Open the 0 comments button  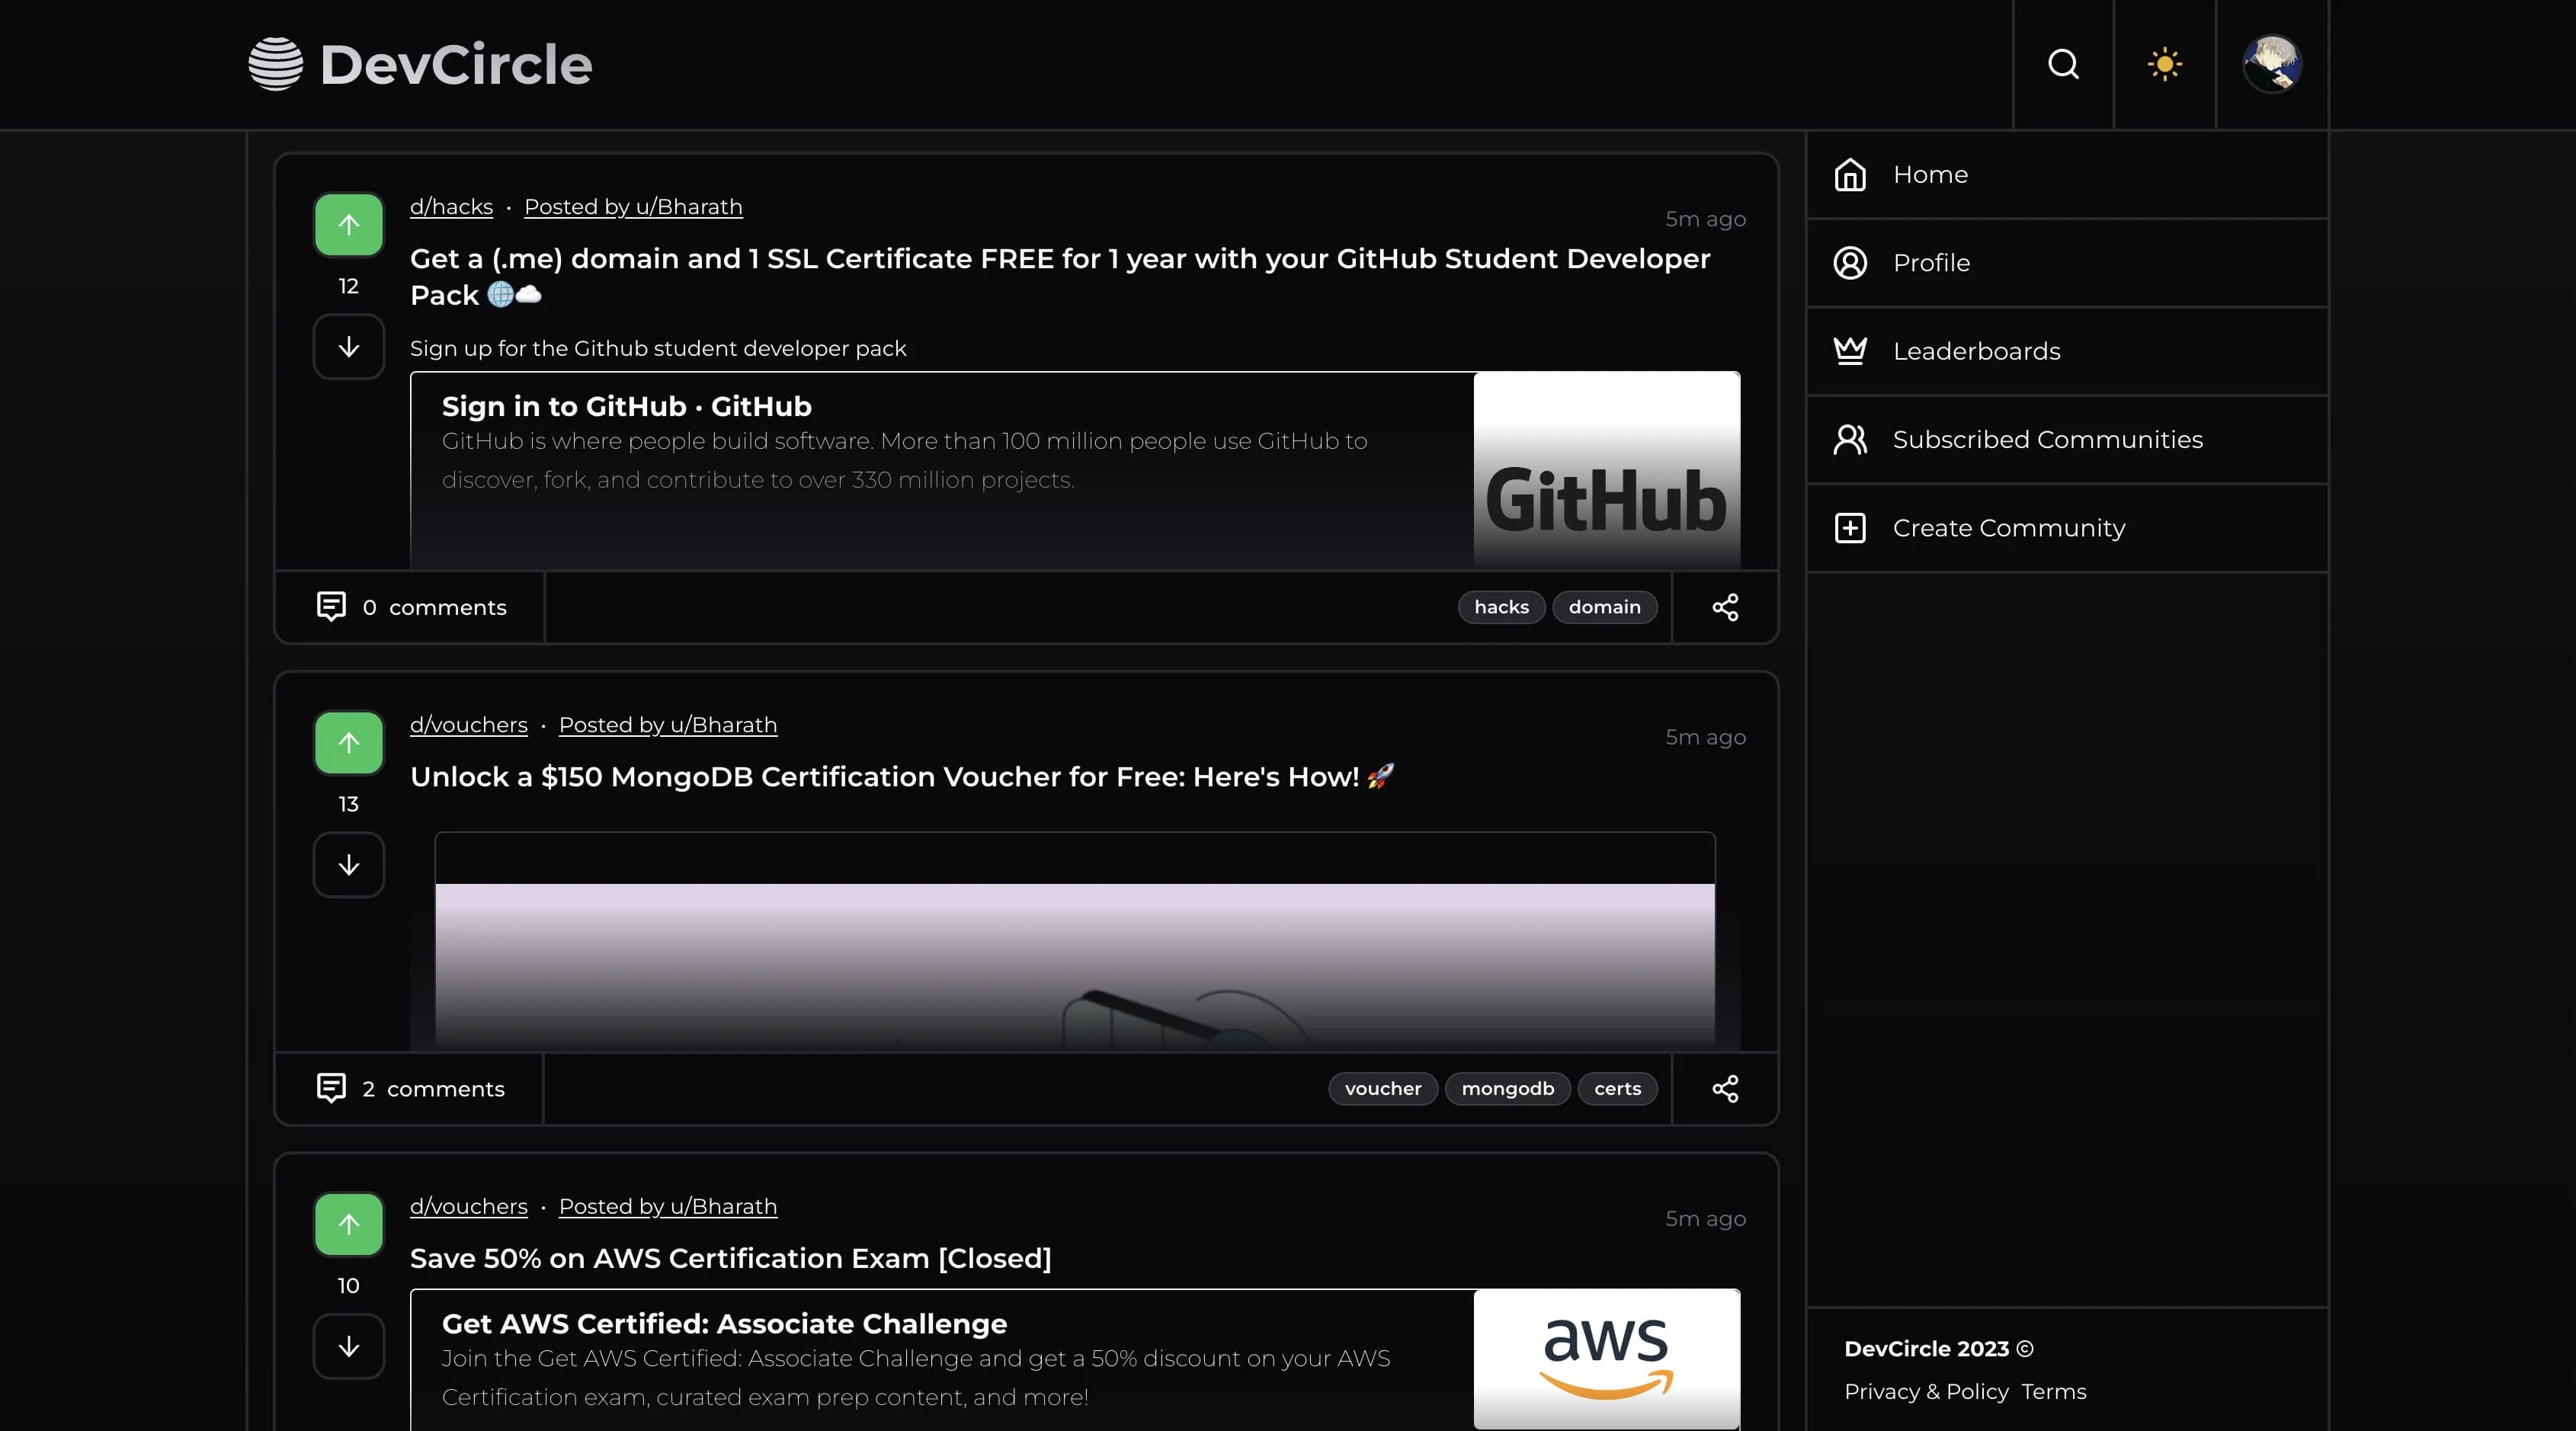coord(411,607)
